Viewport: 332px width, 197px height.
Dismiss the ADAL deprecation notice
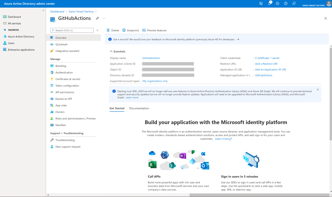click(318, 90)
